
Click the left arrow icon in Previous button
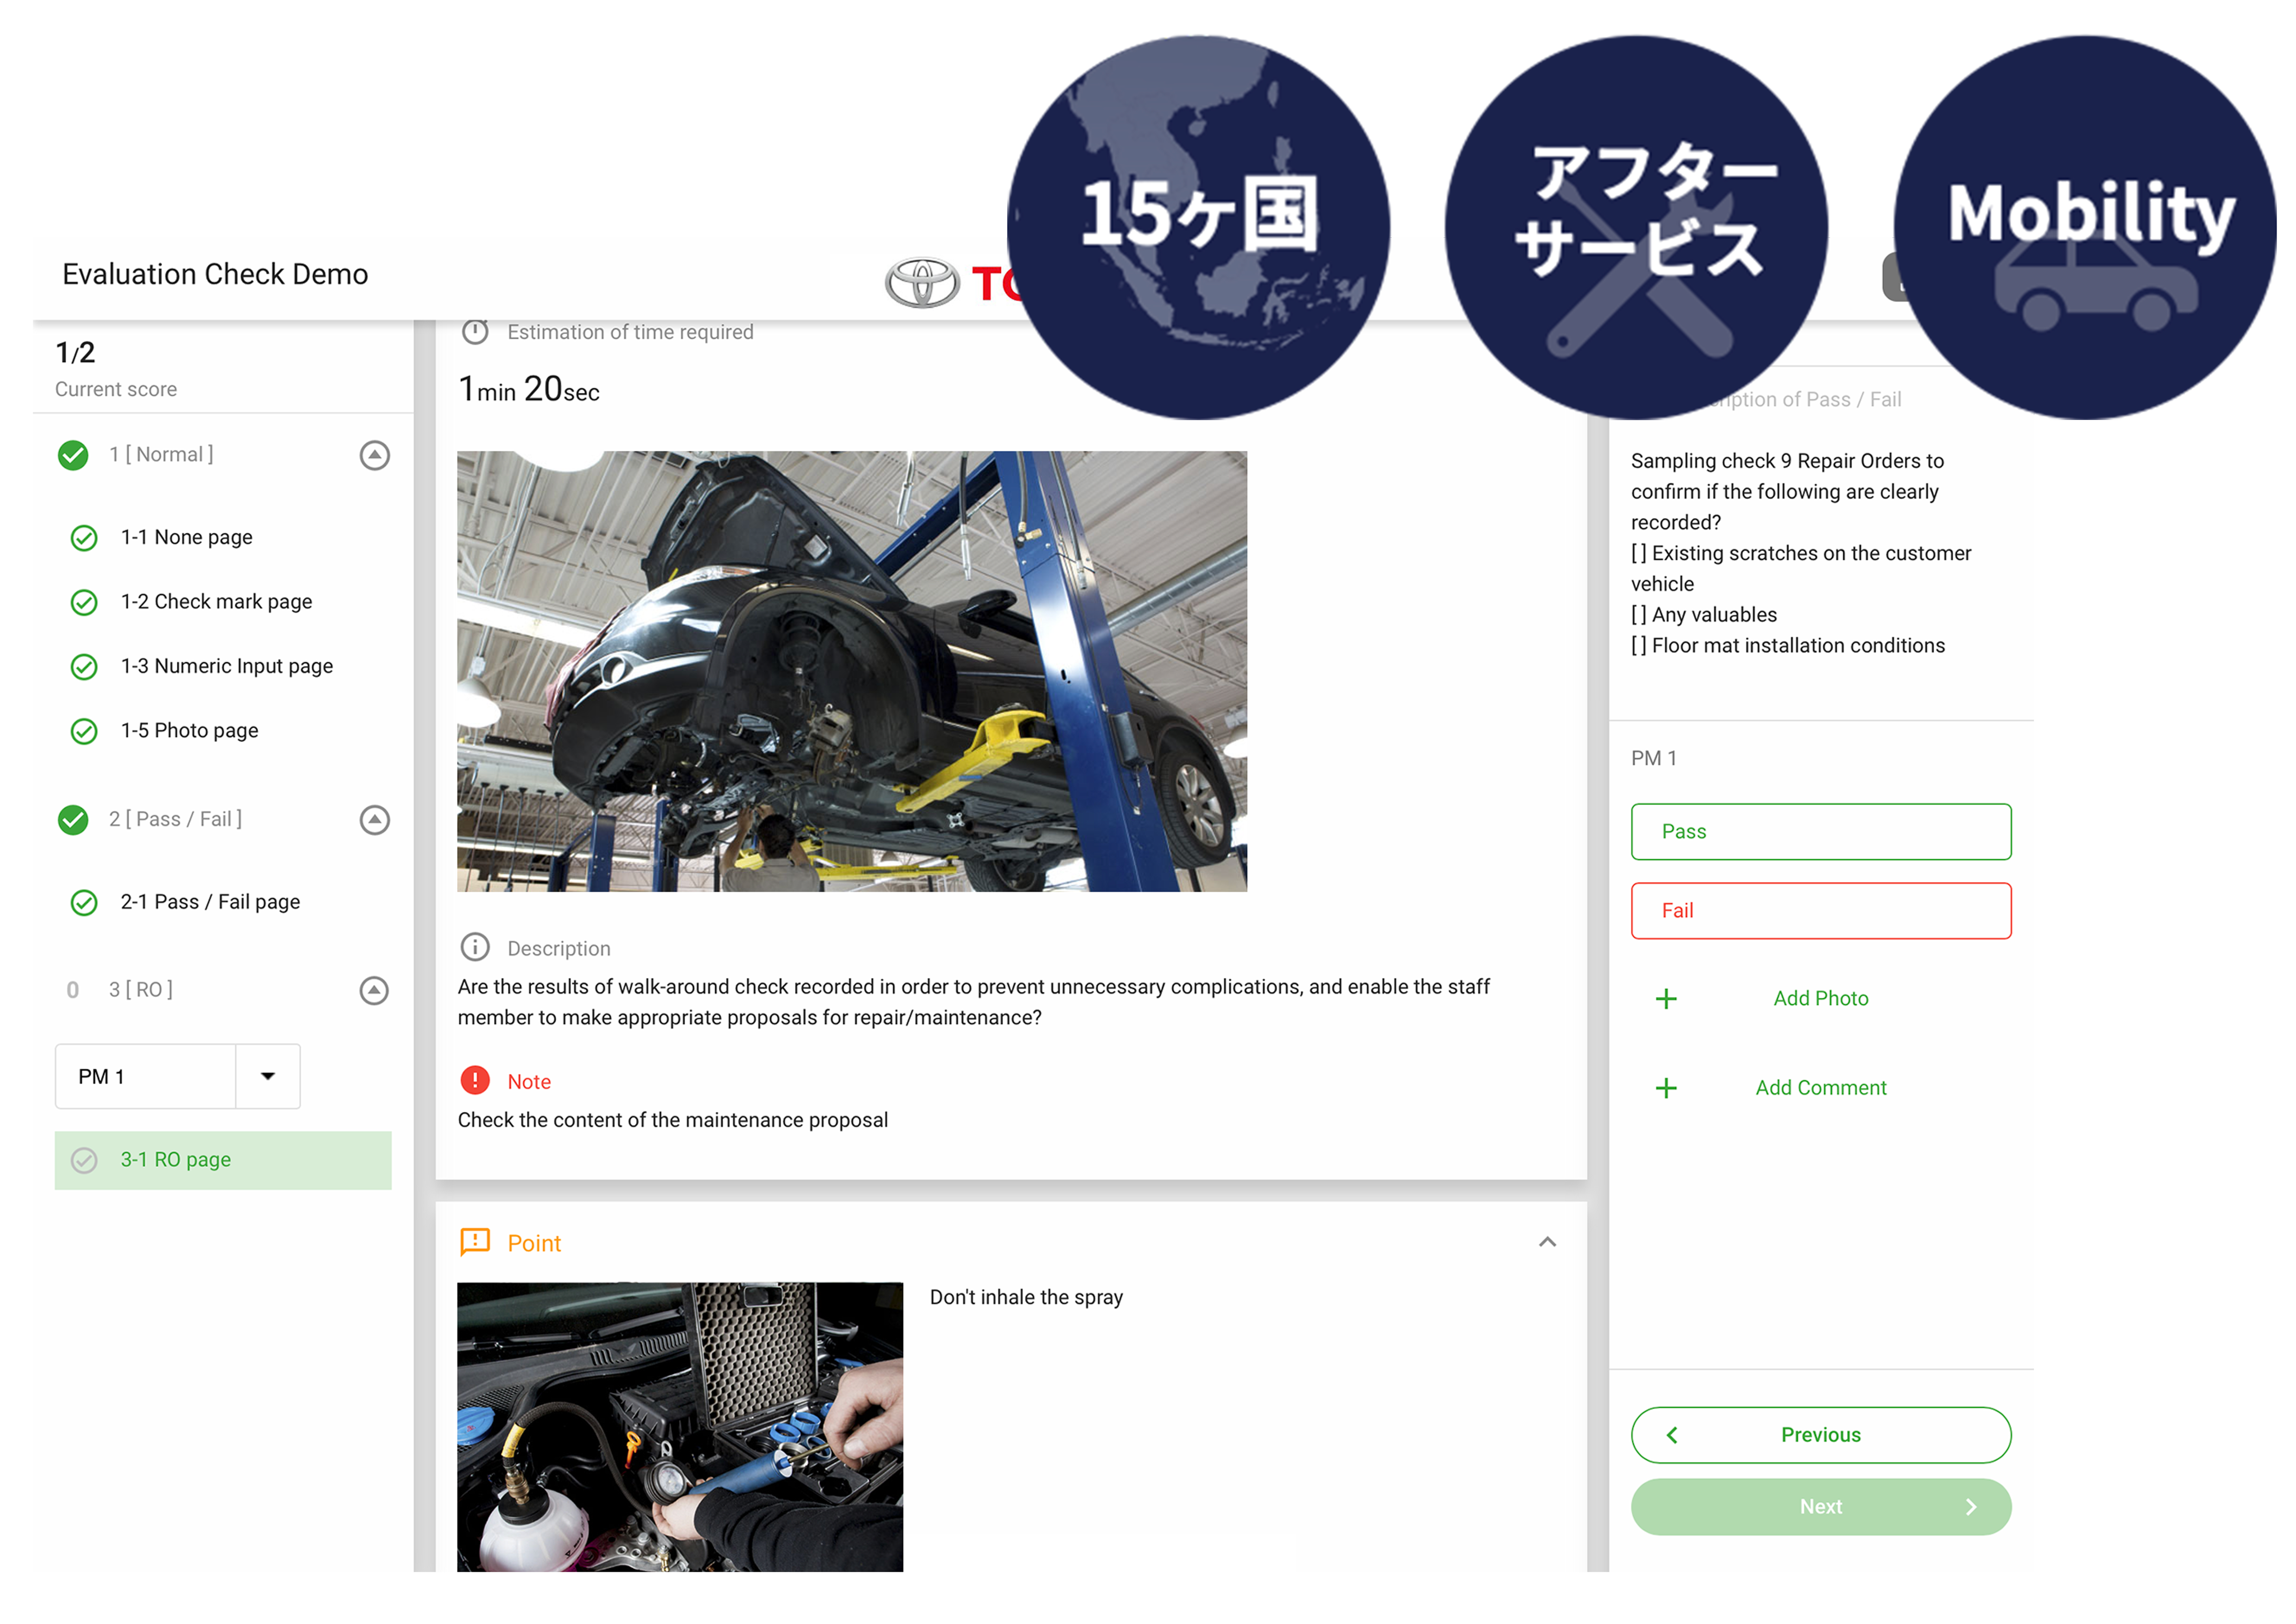[1672, 1435]
